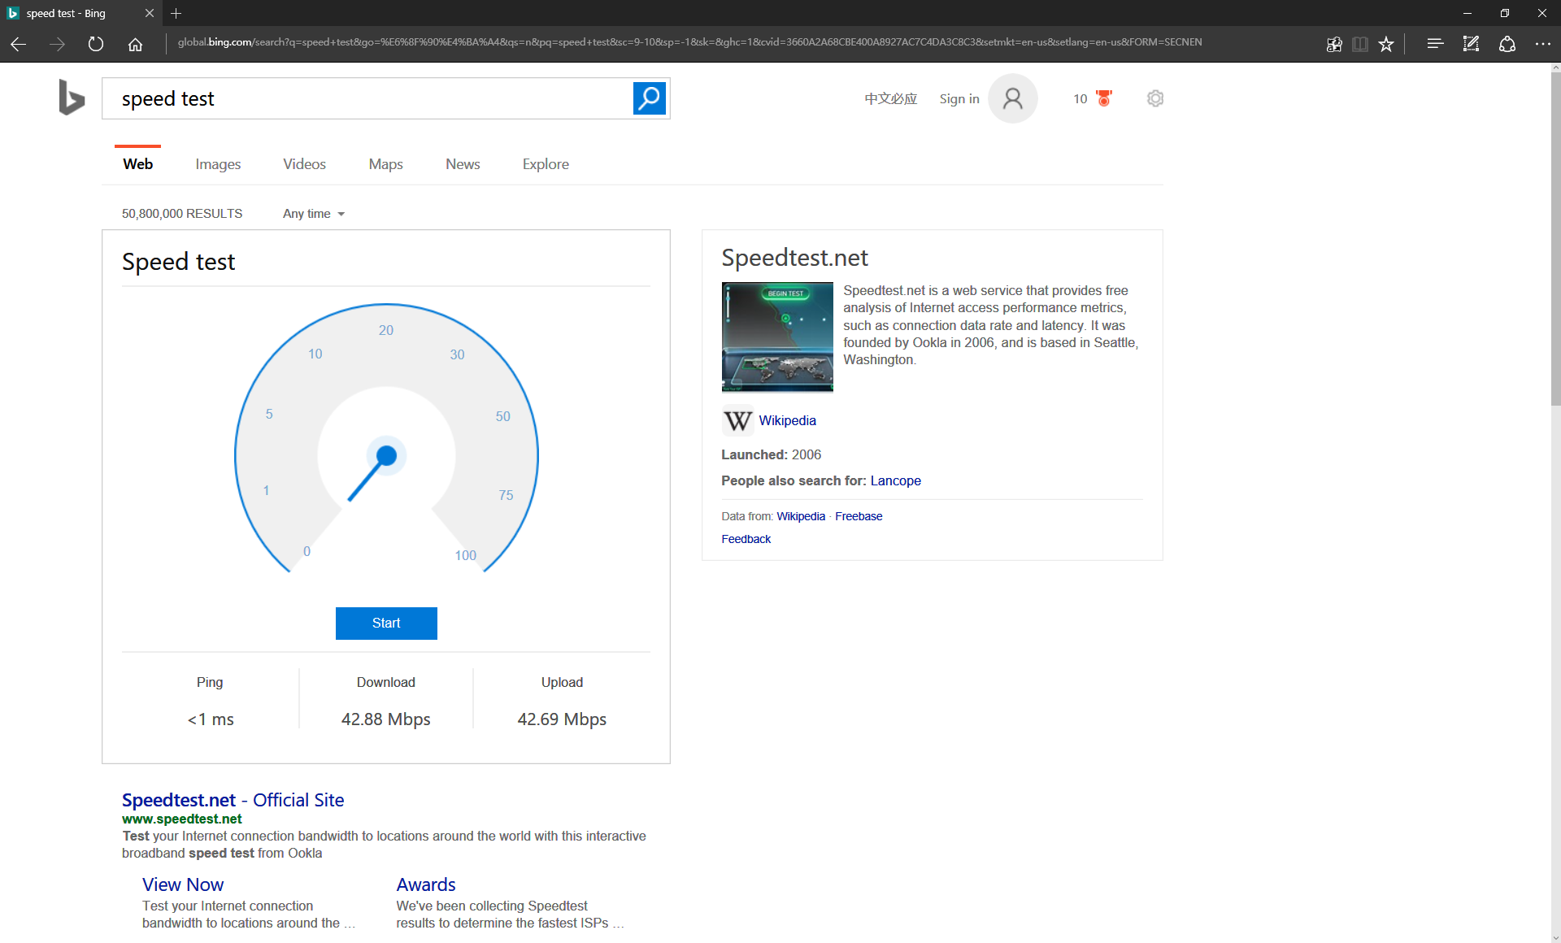The image size is (1561, 943).
Task: Switch to the Maps tab
Action: coord(385,164)
